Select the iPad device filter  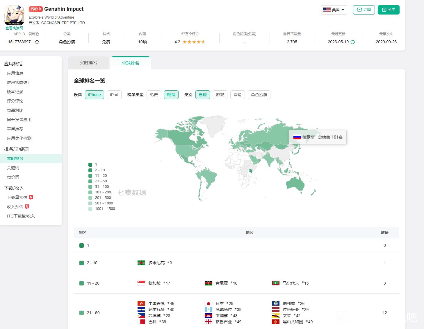[x=114, y=95]
